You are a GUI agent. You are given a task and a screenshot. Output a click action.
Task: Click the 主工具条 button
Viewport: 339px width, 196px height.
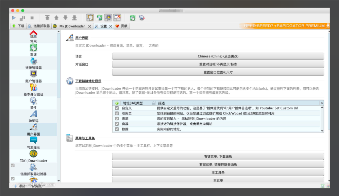218,172
